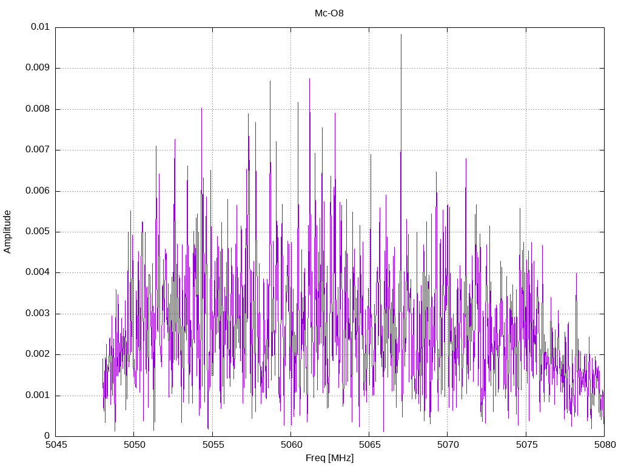Click the Freq [MHz] x-axis label
The width and height of the screenshot is (621, 466).
click(329, 458)
